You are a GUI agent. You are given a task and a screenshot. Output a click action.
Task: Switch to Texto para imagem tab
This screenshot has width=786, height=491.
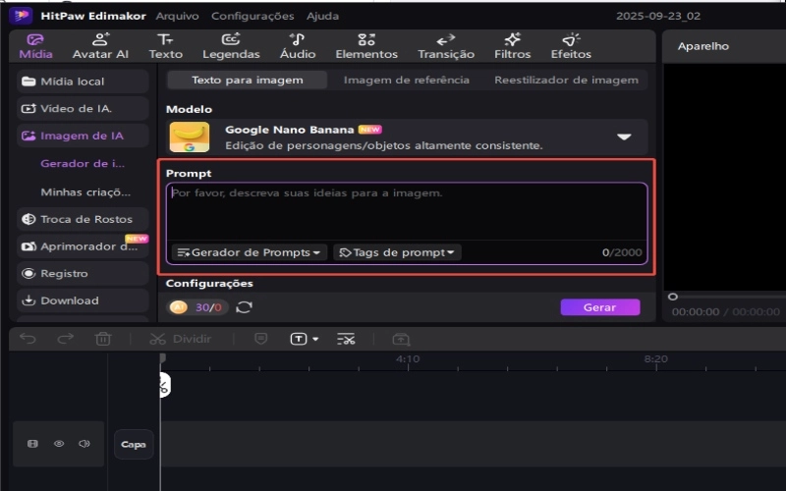(x=248, y=81)
